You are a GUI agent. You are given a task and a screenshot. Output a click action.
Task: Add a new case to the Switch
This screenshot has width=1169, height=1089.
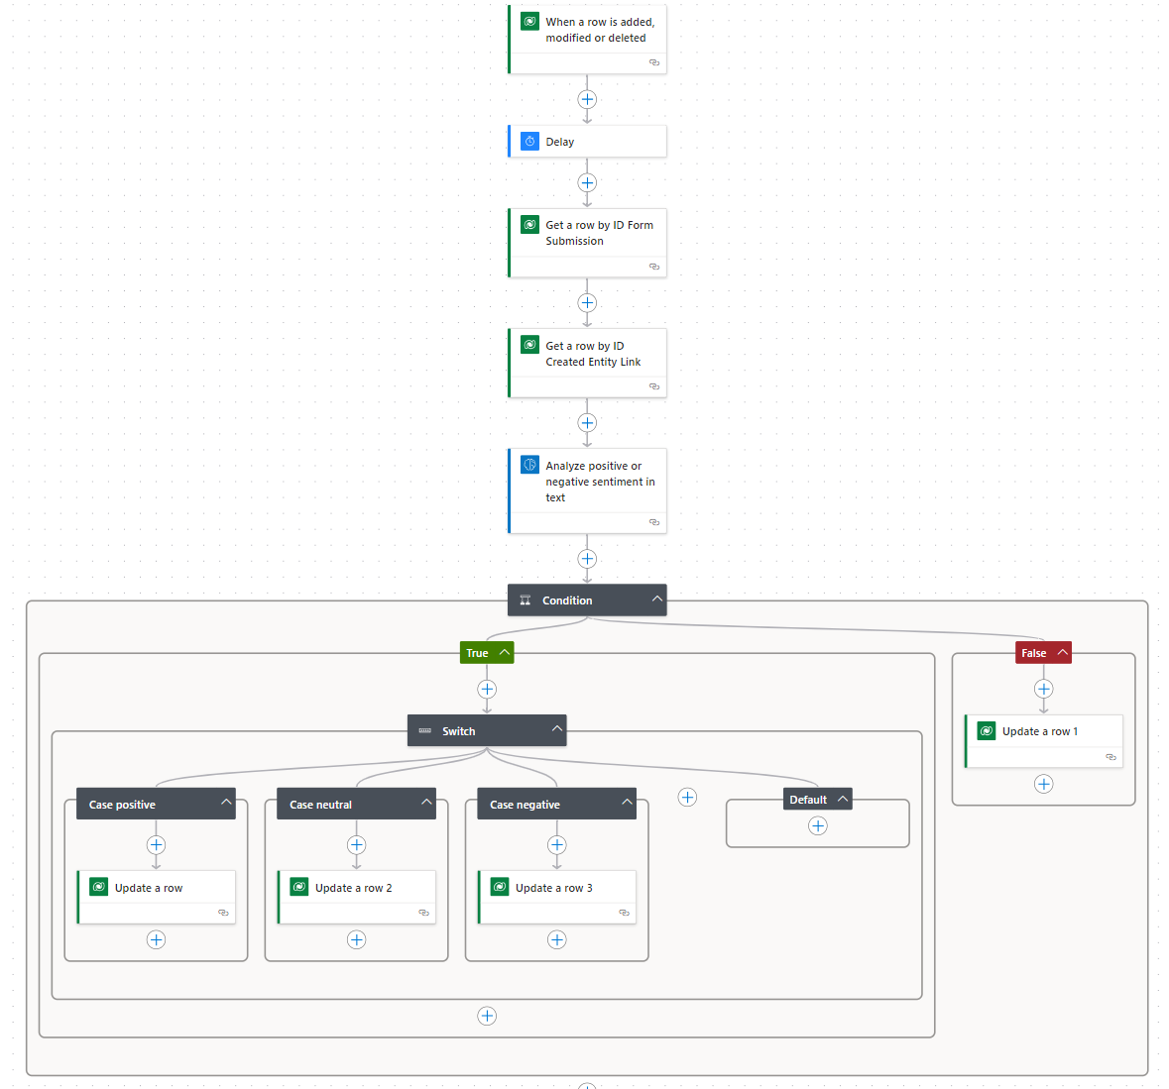[x=687, y=797]
